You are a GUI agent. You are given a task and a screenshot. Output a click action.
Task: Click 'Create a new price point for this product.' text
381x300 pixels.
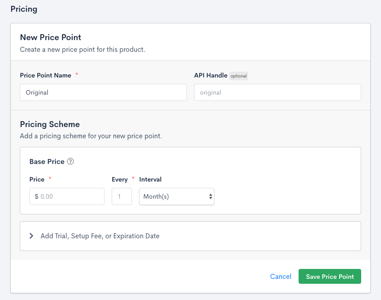click(82, 50)
